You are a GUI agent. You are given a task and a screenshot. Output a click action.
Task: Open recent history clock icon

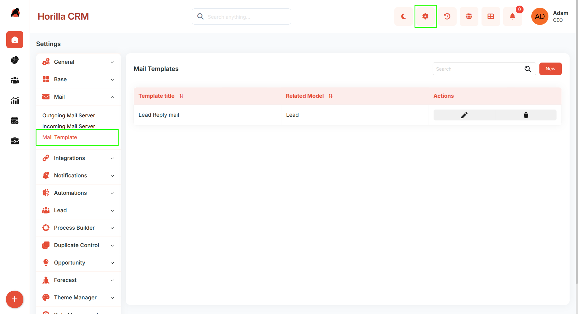[x=447, y=16]
